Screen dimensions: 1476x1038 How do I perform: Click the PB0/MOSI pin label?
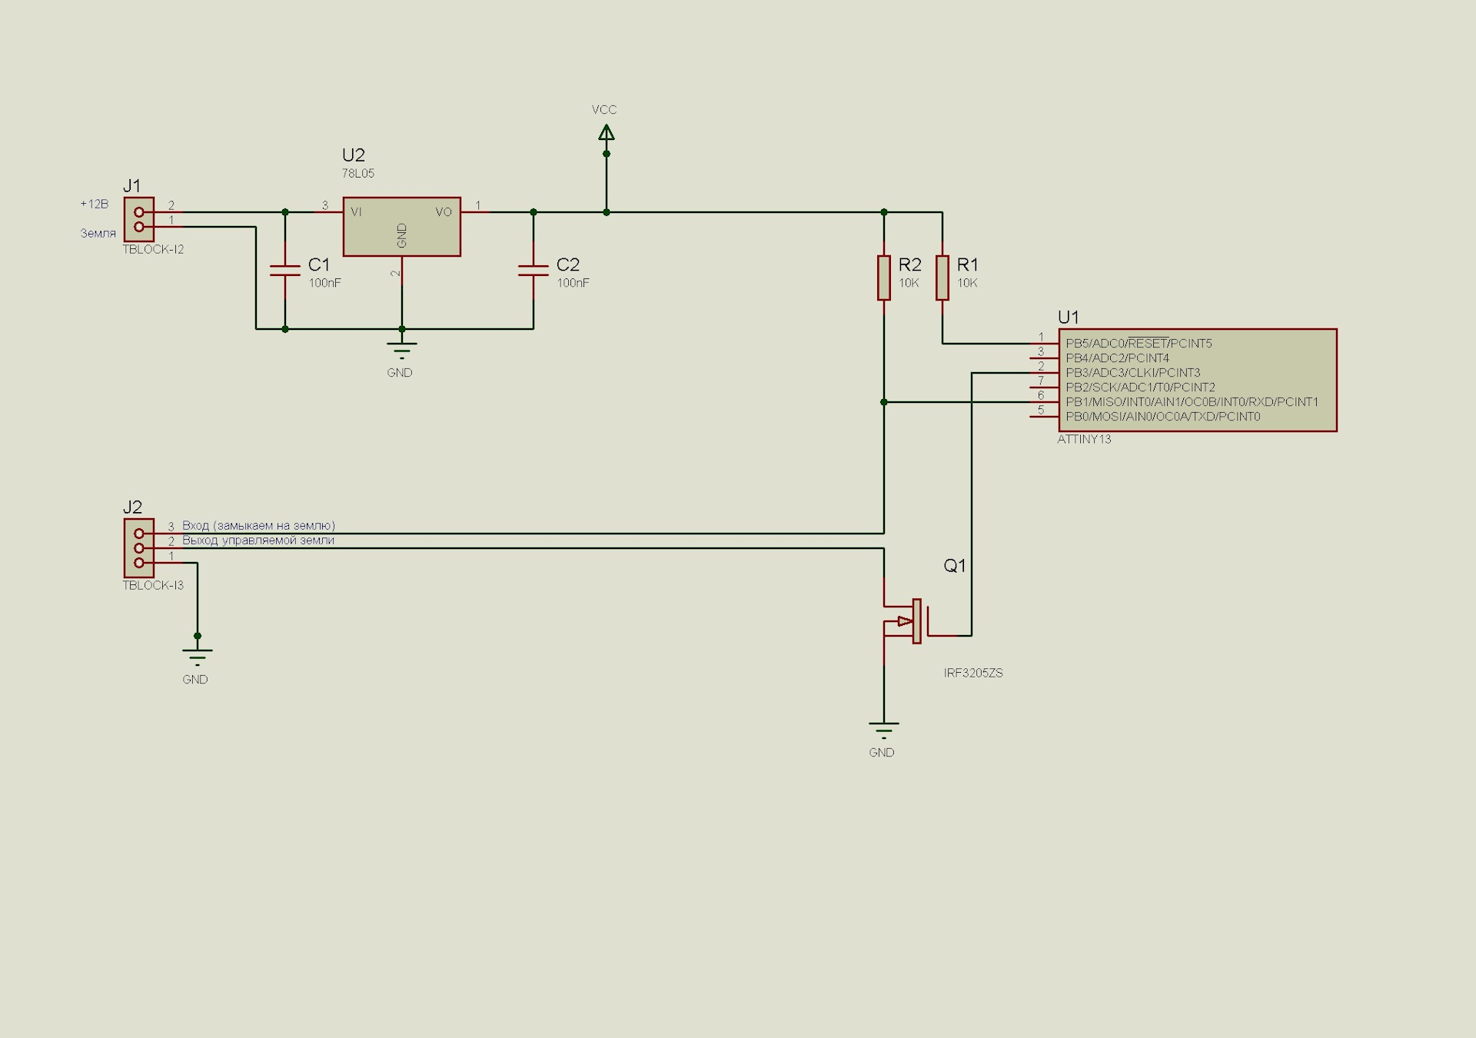pos(1163,416)
